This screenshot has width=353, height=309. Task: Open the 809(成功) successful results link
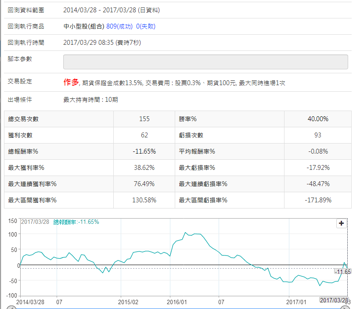(x=119, y=26)
